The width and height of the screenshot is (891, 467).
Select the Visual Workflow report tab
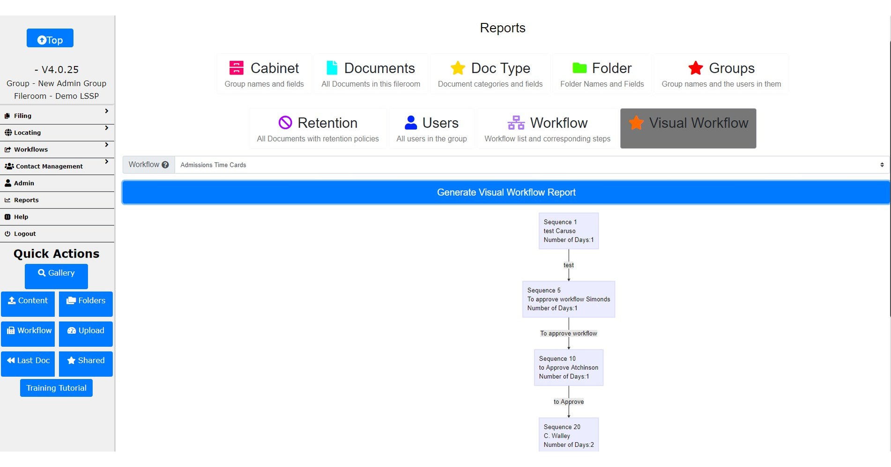point(688,129)
